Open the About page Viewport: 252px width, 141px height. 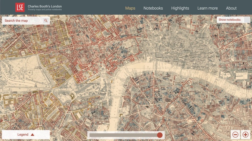(231, 8)
